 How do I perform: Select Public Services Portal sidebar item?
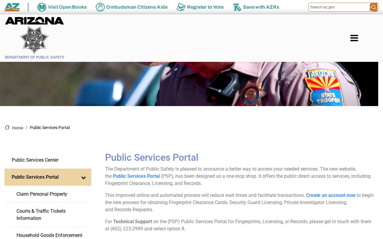48,177
